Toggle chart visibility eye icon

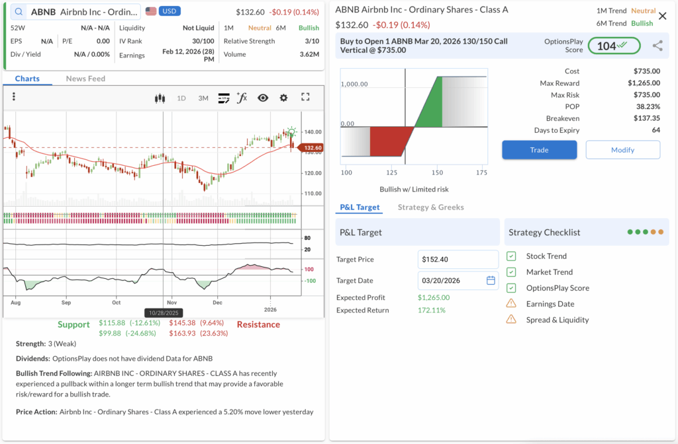[263, 98]
